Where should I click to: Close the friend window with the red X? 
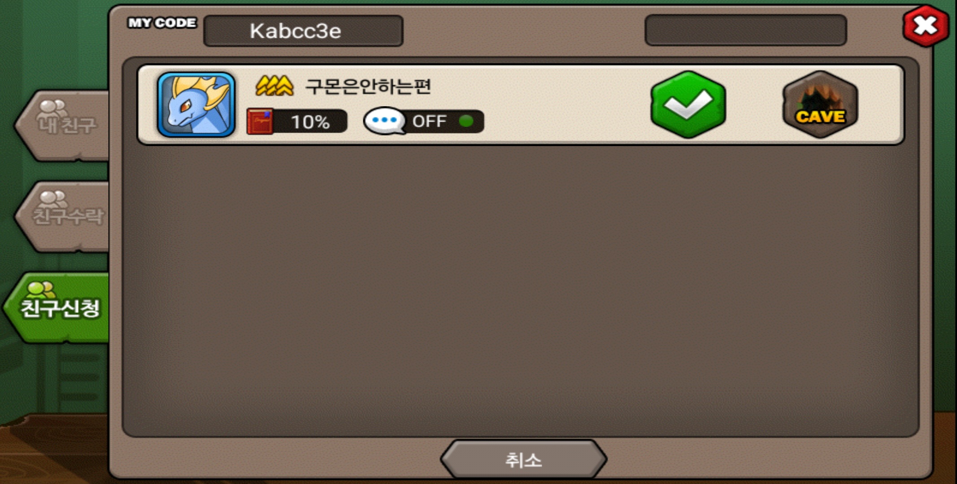point(926,26)
